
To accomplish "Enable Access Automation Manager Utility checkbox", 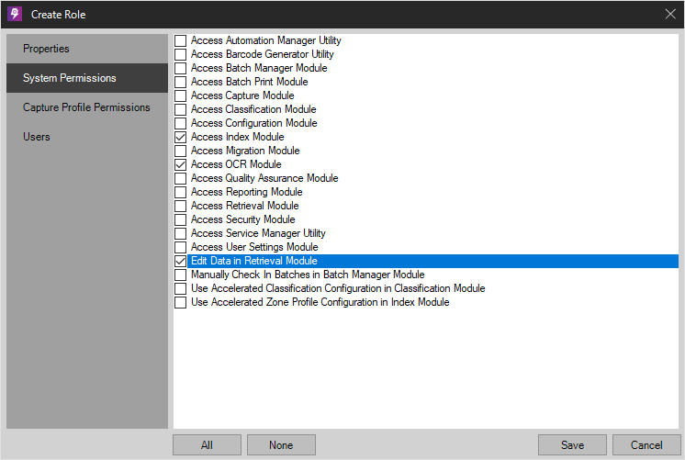I will pos(180,40).
